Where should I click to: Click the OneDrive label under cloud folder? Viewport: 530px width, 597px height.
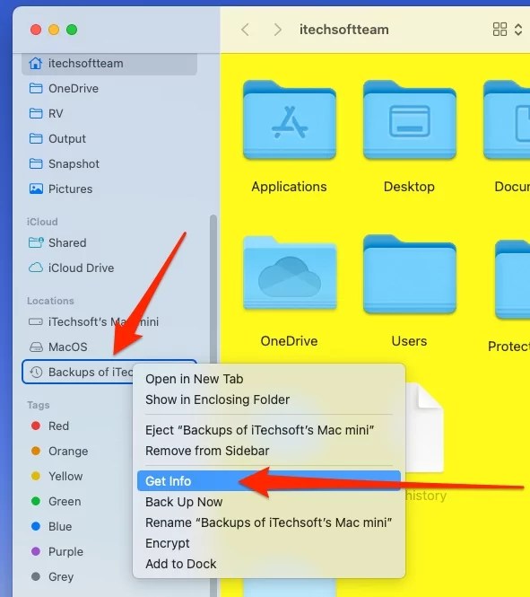coord(289,341)
